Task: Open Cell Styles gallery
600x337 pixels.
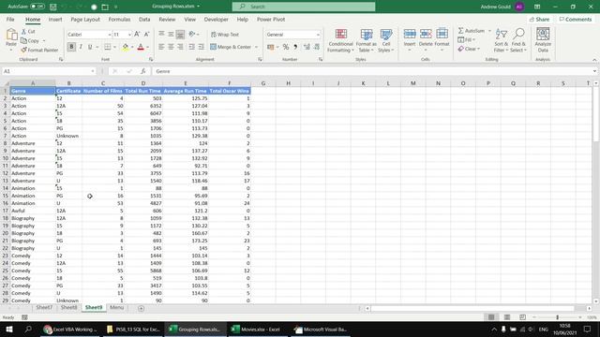Action: click(x=386, y=40)
